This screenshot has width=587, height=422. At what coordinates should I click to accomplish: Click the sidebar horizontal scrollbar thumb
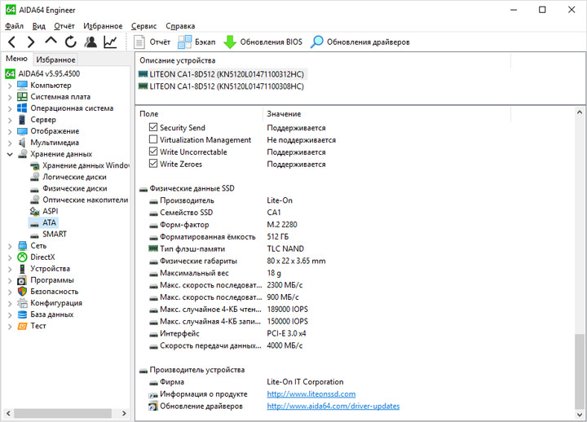(x=63, y=413)
